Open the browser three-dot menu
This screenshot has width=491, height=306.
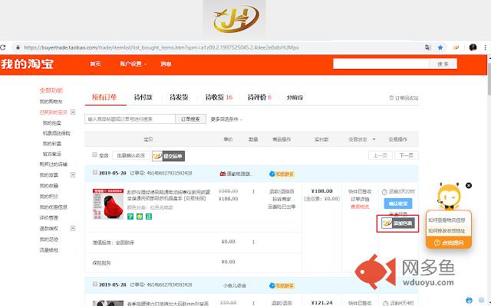[486, 47]
